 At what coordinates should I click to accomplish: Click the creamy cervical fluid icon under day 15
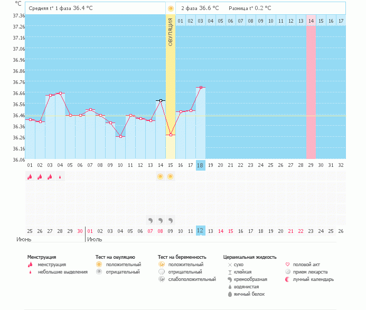171,220
